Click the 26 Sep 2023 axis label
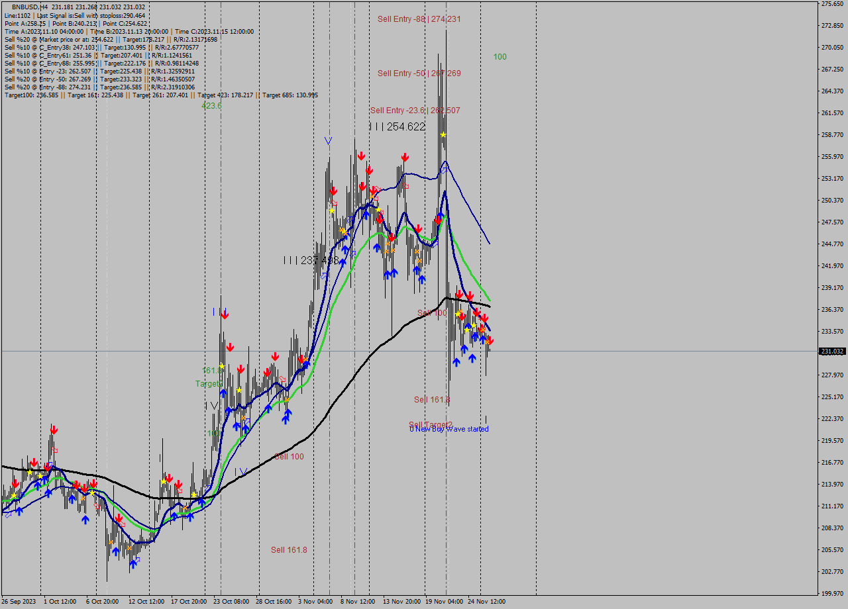 tap(20, 602)
